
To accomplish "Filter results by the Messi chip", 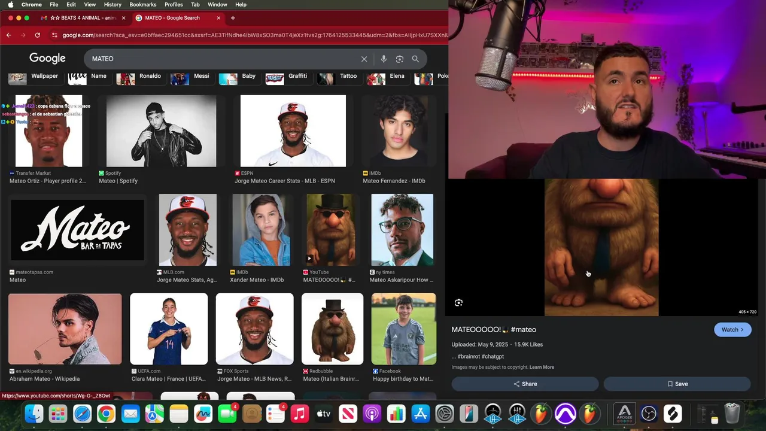I will 191,77.
